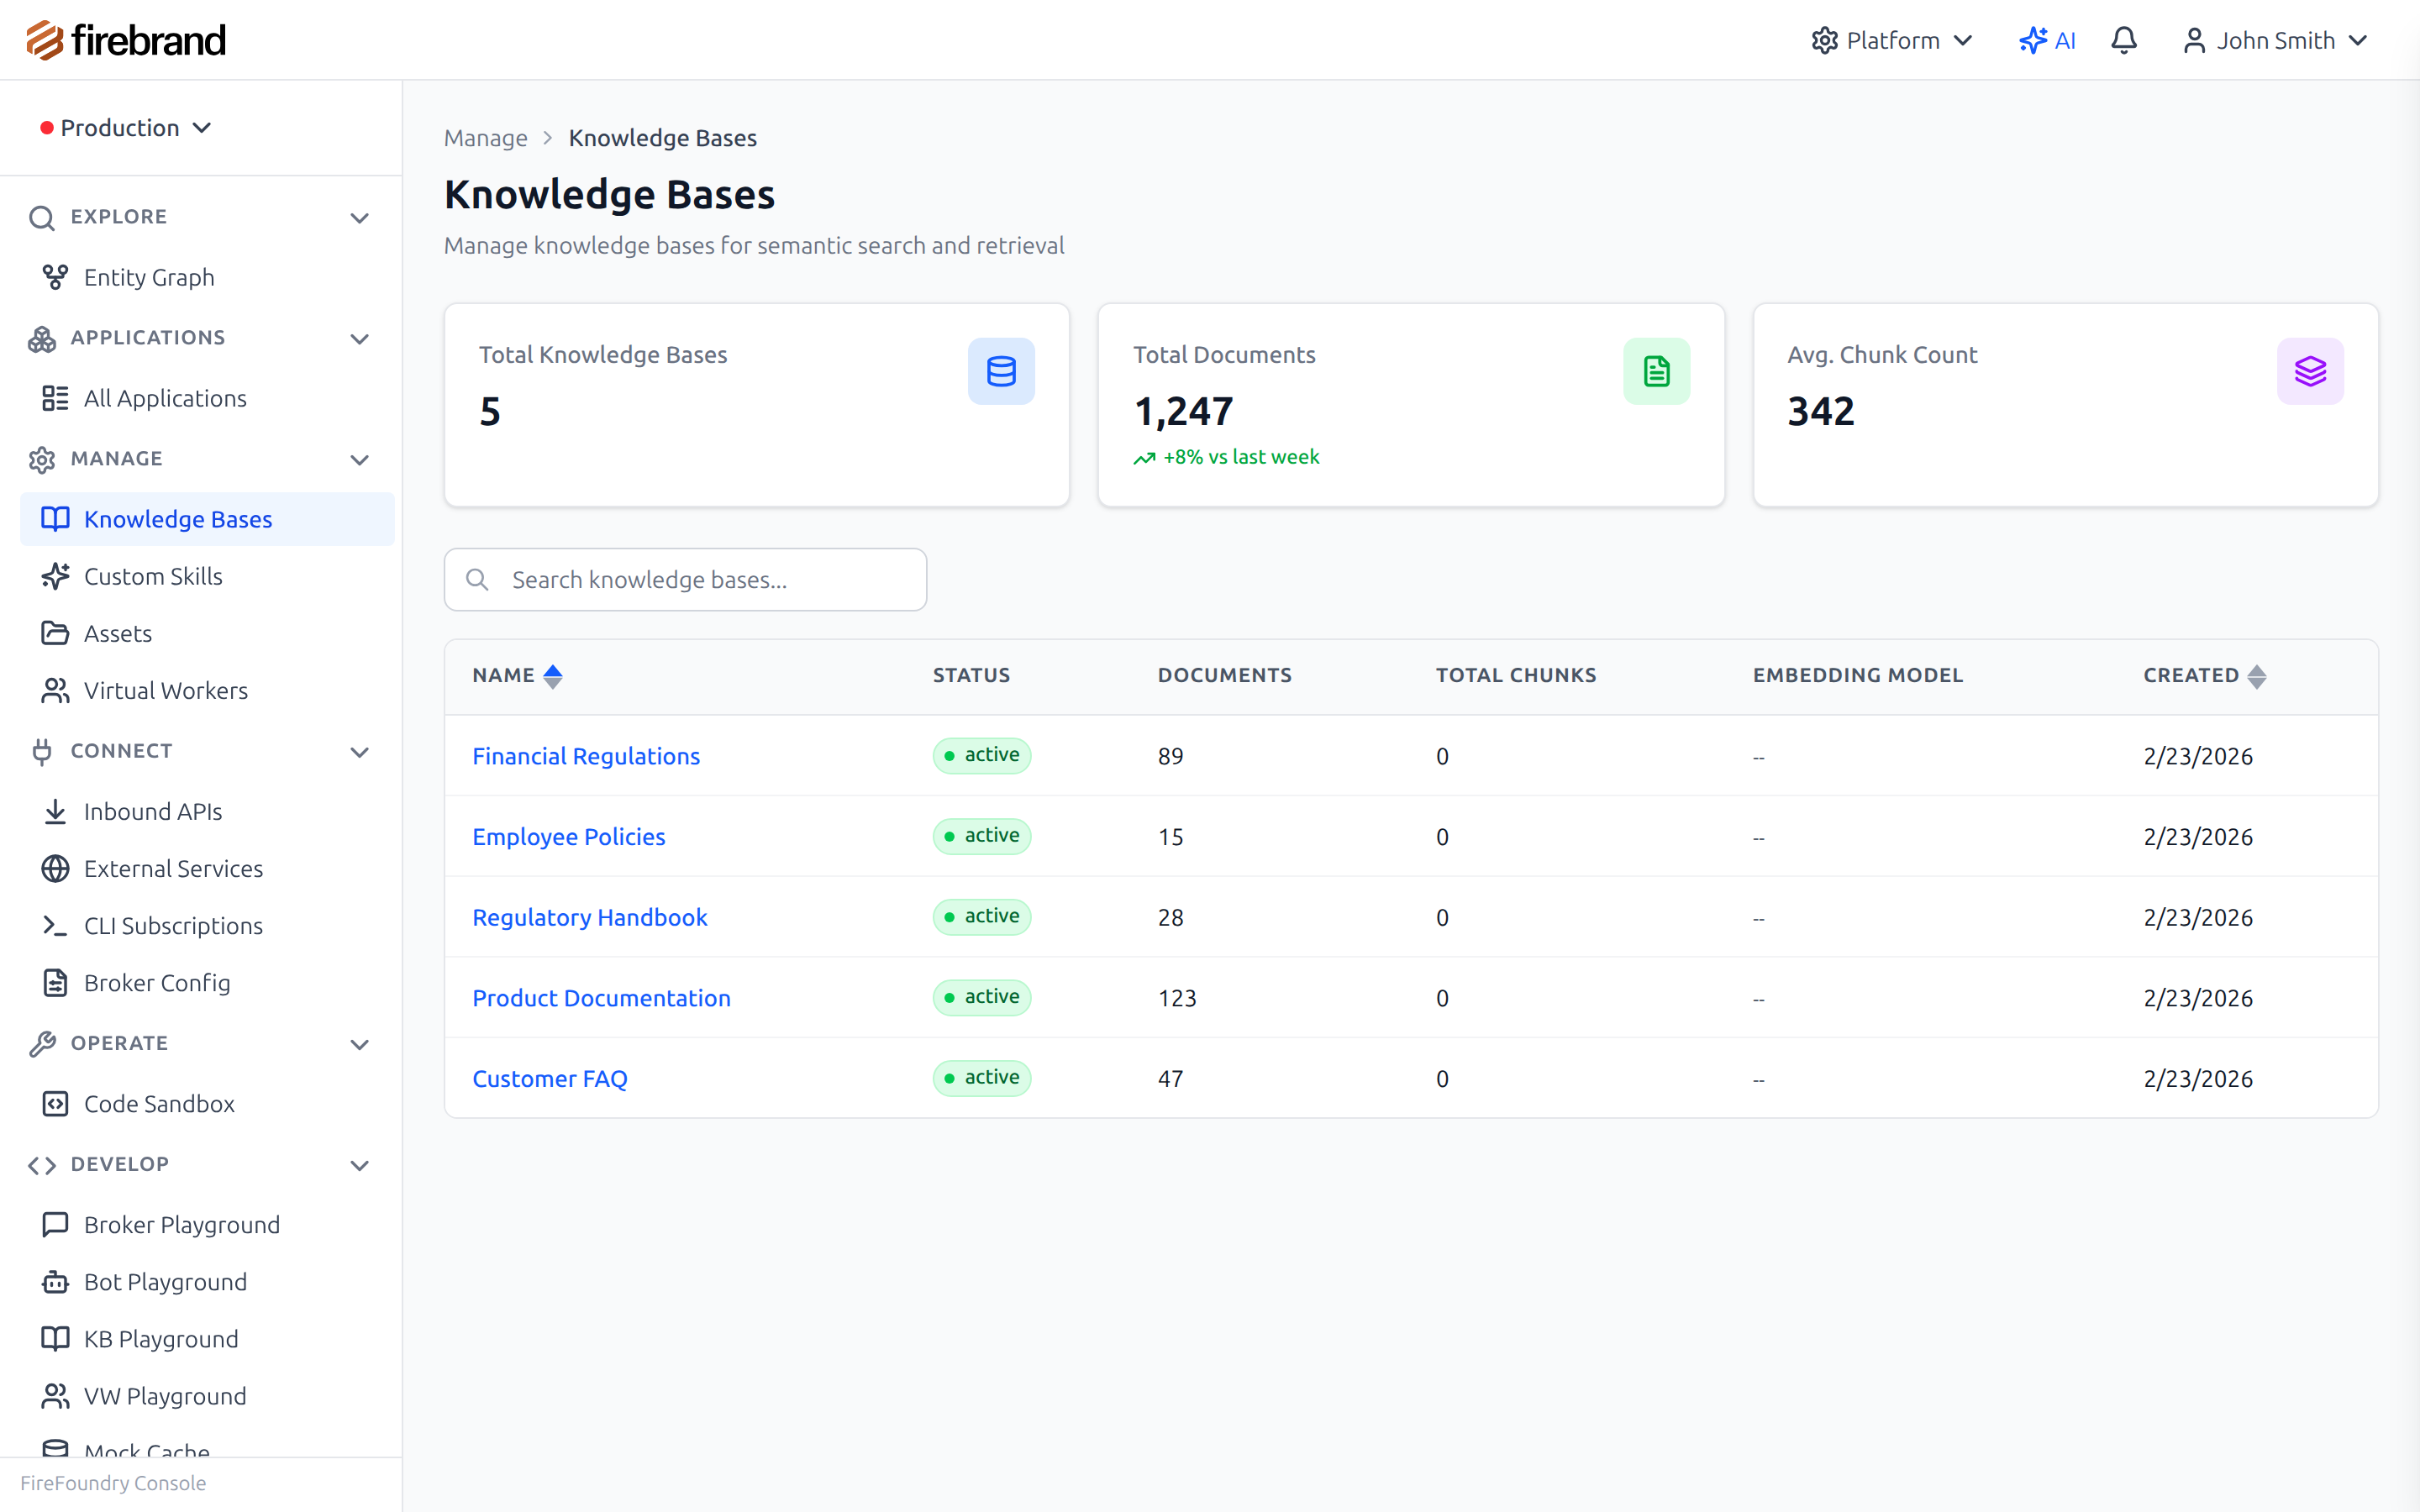Click the FireFoundry Console footer text

pyautogui.click(x=113, y=1483)
